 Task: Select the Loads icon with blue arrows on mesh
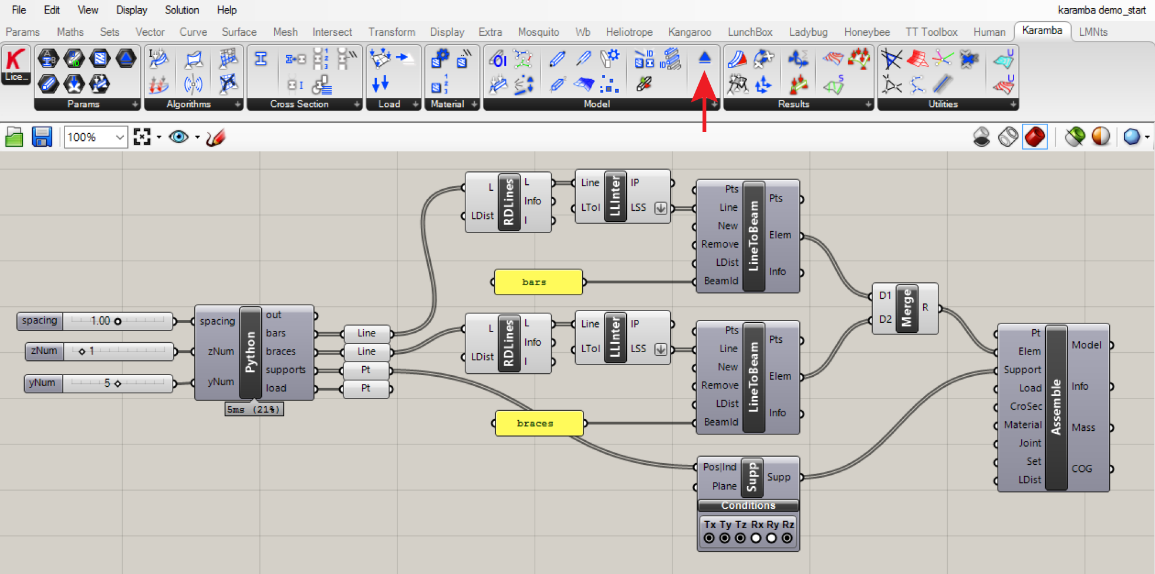(381, 58)
